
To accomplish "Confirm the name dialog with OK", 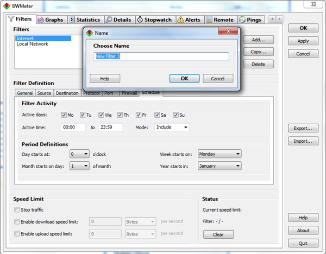I will coord(184,79).
